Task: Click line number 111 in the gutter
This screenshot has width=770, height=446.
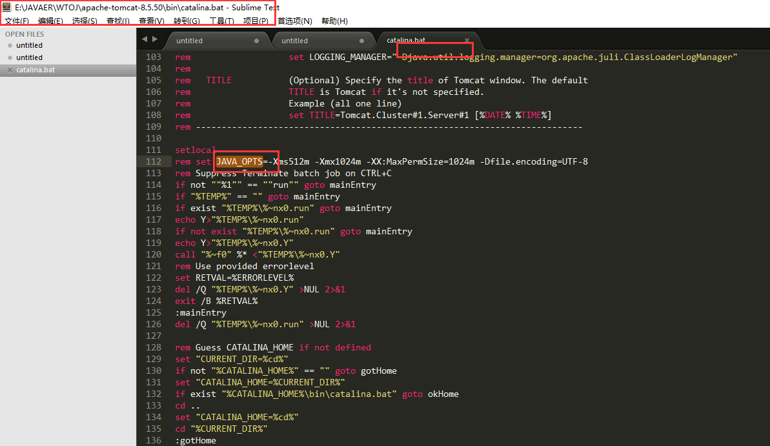Action: point(154,150)
